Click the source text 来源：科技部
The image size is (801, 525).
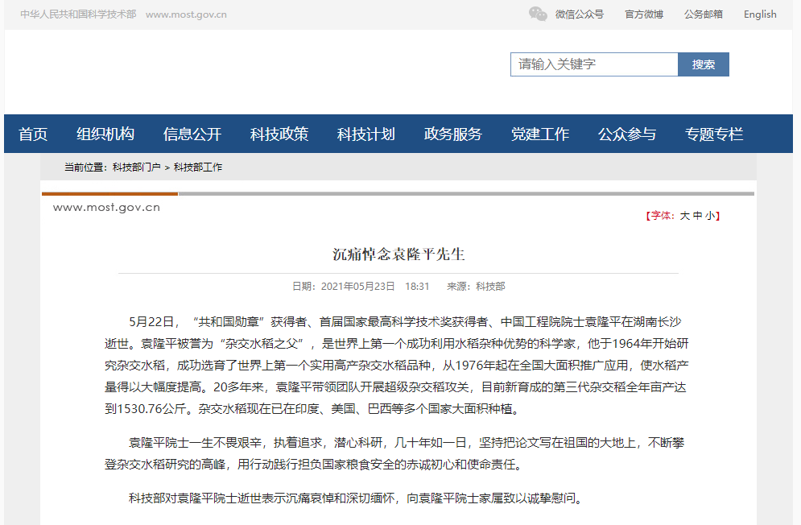476,287
